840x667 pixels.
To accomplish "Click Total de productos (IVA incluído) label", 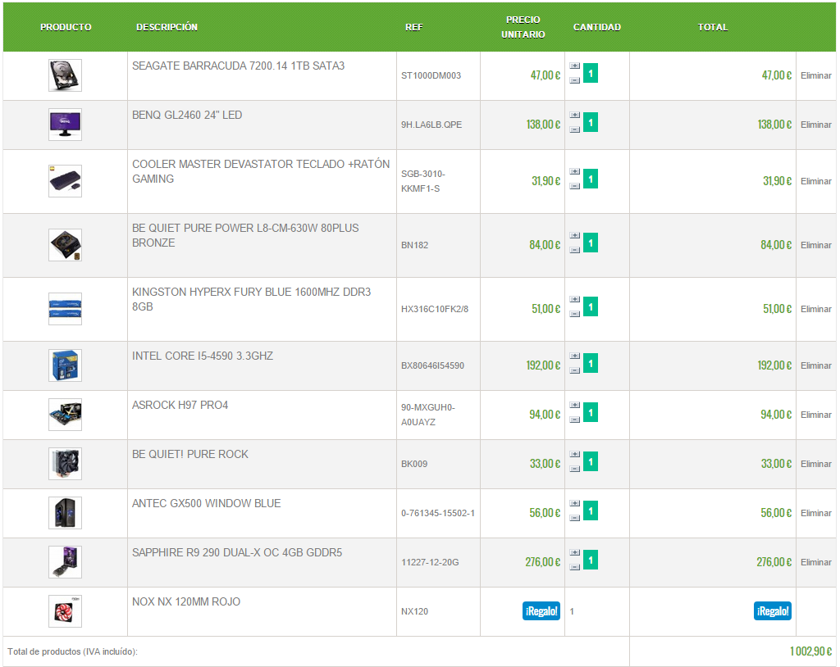I will [72, 651].
